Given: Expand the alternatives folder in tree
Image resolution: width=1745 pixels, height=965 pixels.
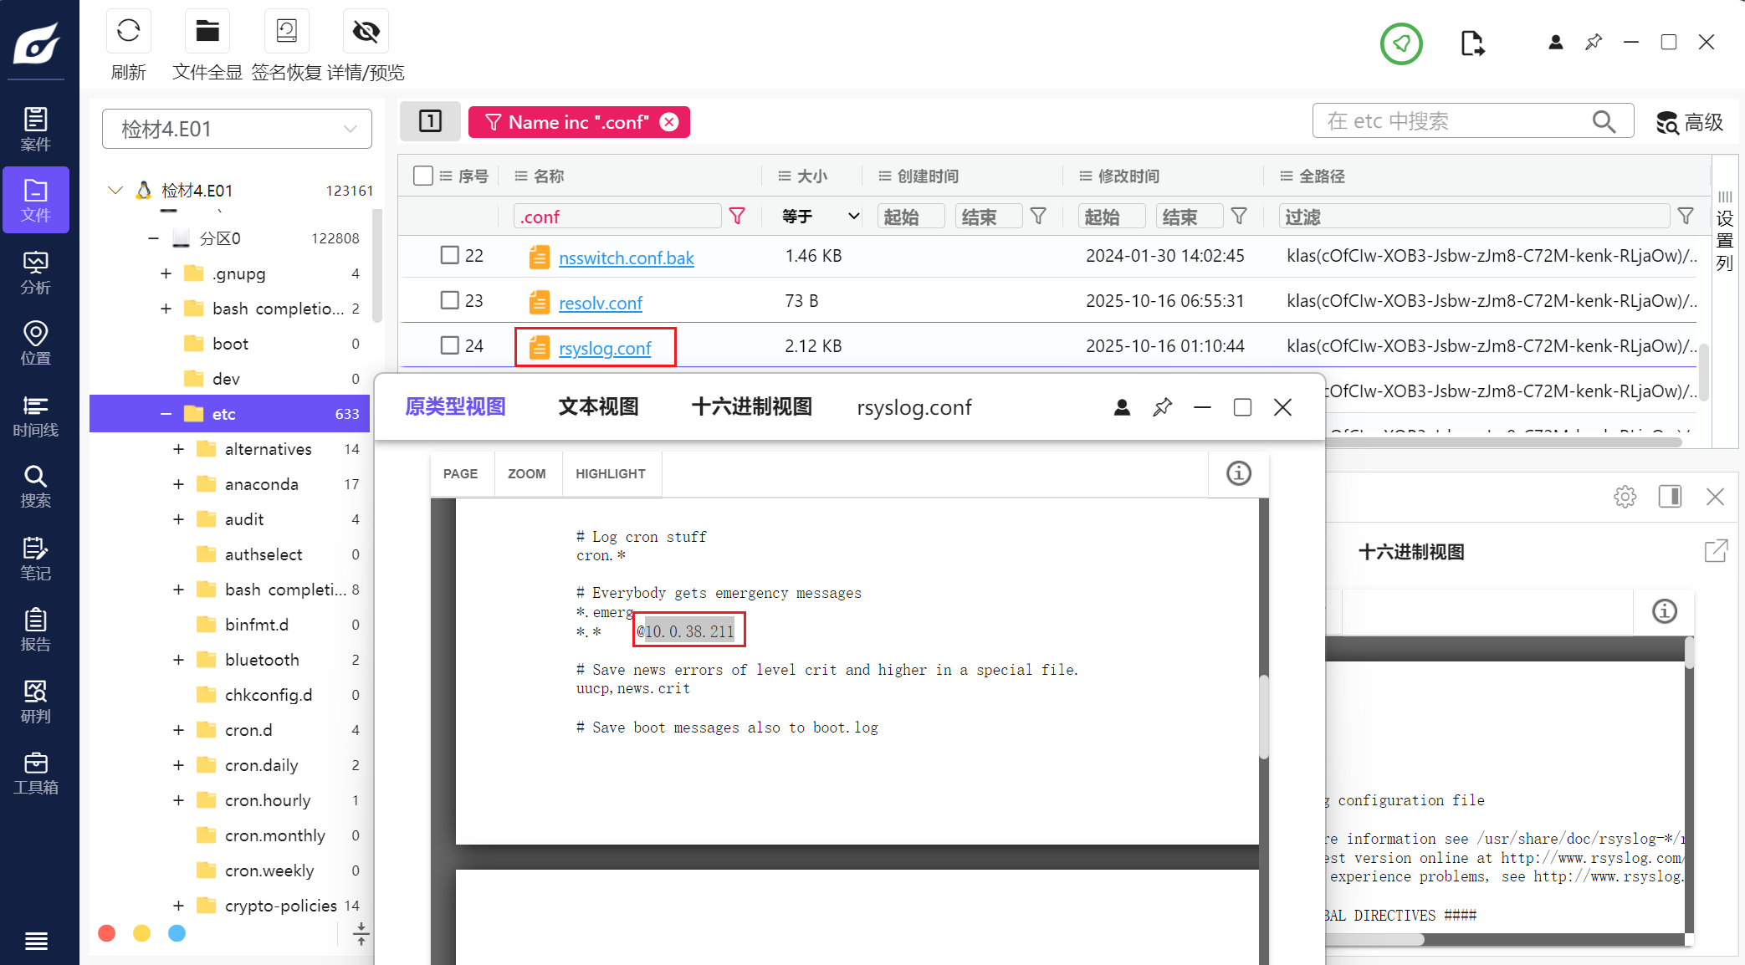Looking at the screenshot, I should click(x=178, y=449).
